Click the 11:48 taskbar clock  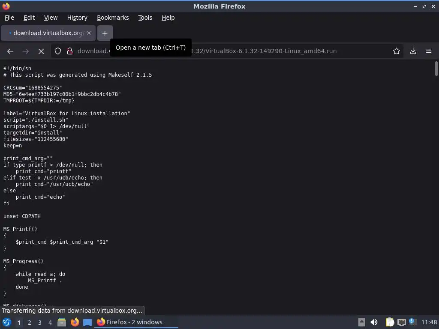point(429,322)
